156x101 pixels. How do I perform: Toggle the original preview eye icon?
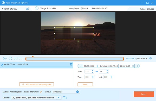coord(27,9)
